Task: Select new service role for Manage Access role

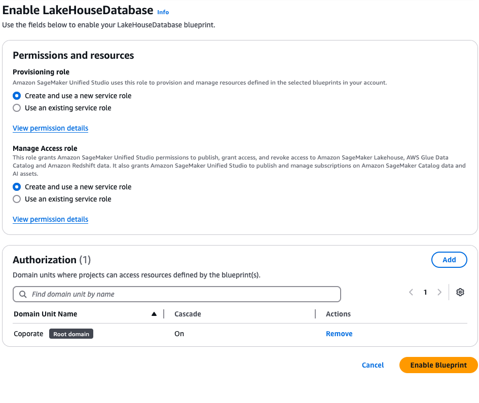Action: [x=17, y=187]
